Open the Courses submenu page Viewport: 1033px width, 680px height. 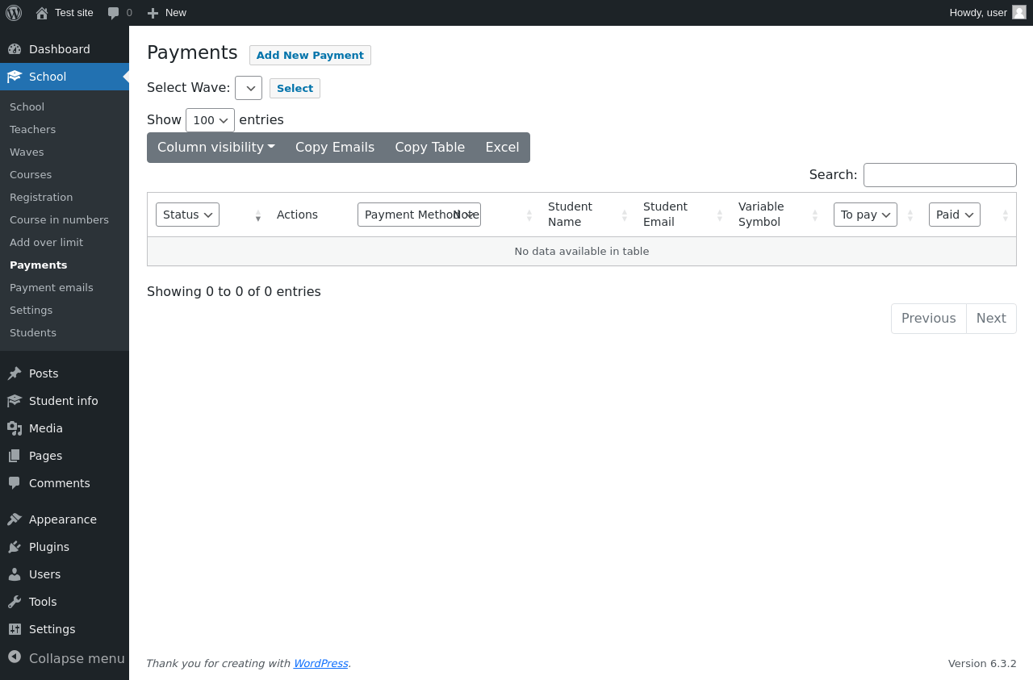[31, 174]
